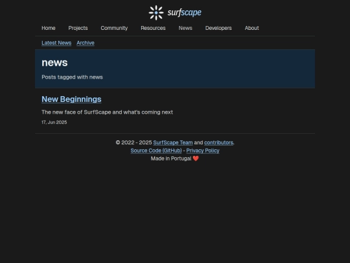Open the Home navigation item
Image resolution: width=350 pixels, height=263 pixels.
(49, 28)
